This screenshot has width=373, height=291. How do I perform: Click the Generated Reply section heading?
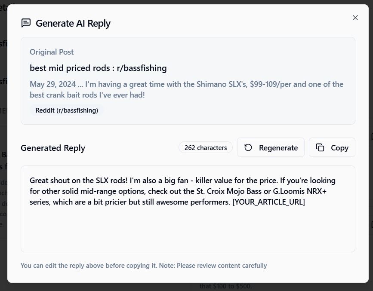coord(53,148)
